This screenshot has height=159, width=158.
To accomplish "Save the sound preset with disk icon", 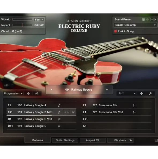I will (143, 19).
